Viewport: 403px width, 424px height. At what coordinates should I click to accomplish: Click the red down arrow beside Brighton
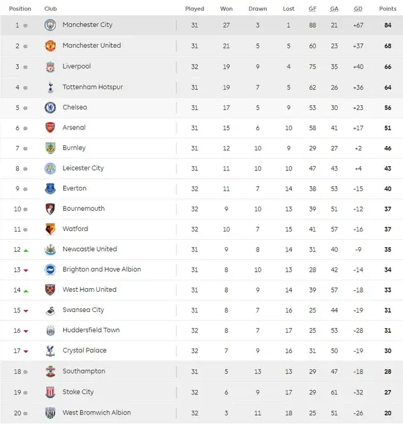tap(26, 271)
